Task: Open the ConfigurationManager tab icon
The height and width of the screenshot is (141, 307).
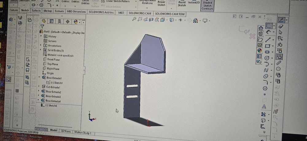Action: pos(60,21)
